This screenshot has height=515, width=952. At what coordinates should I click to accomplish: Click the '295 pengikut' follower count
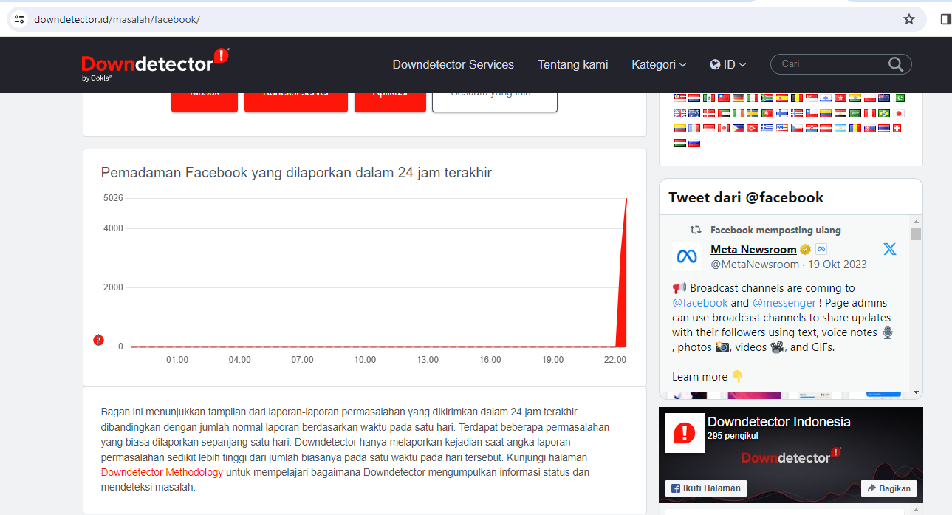coord(733,436)
